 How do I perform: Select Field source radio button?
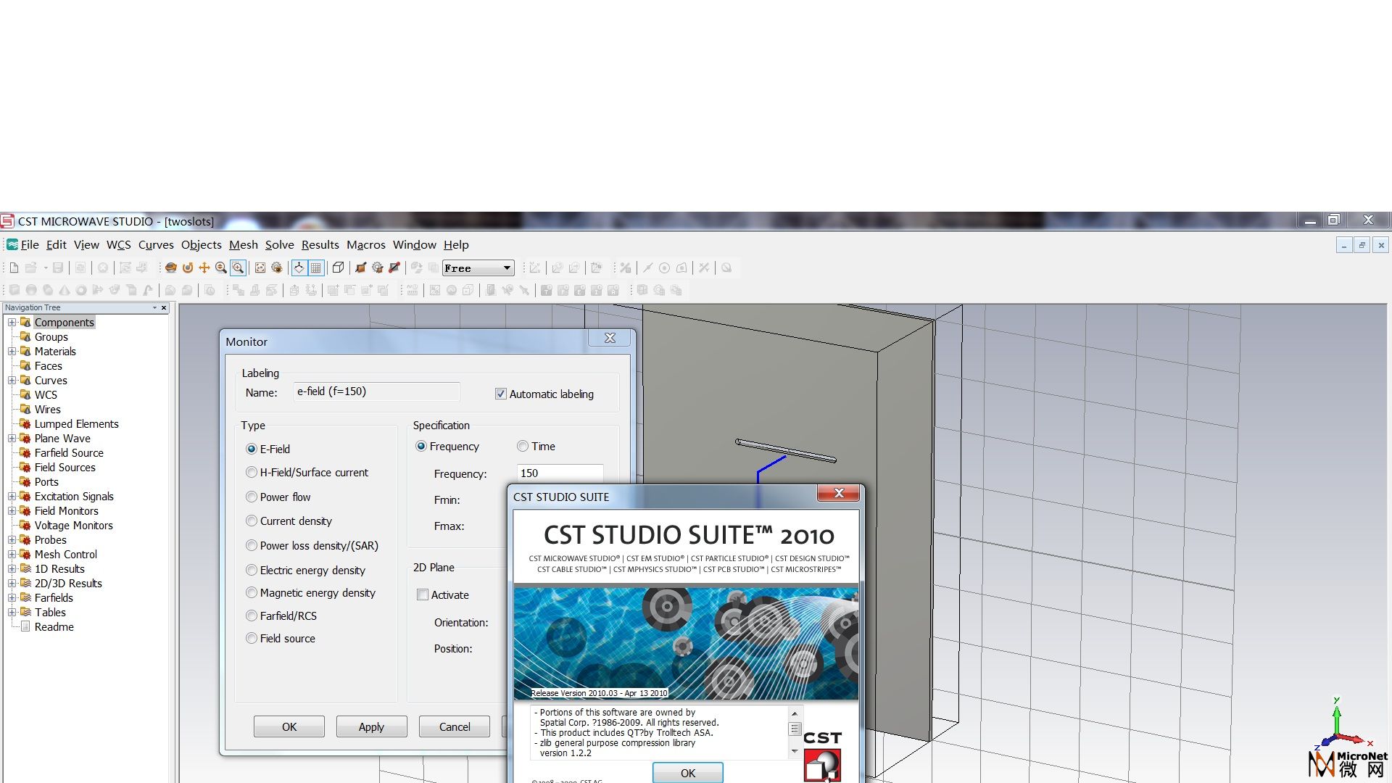[x=252, y=639]
